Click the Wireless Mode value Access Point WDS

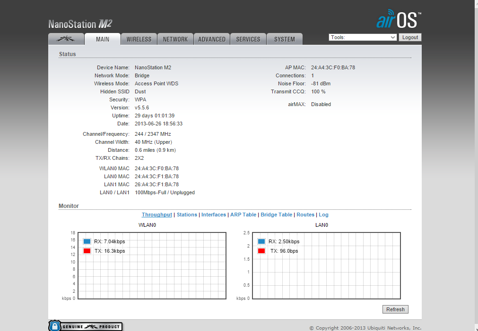click(x=156, y=83)
